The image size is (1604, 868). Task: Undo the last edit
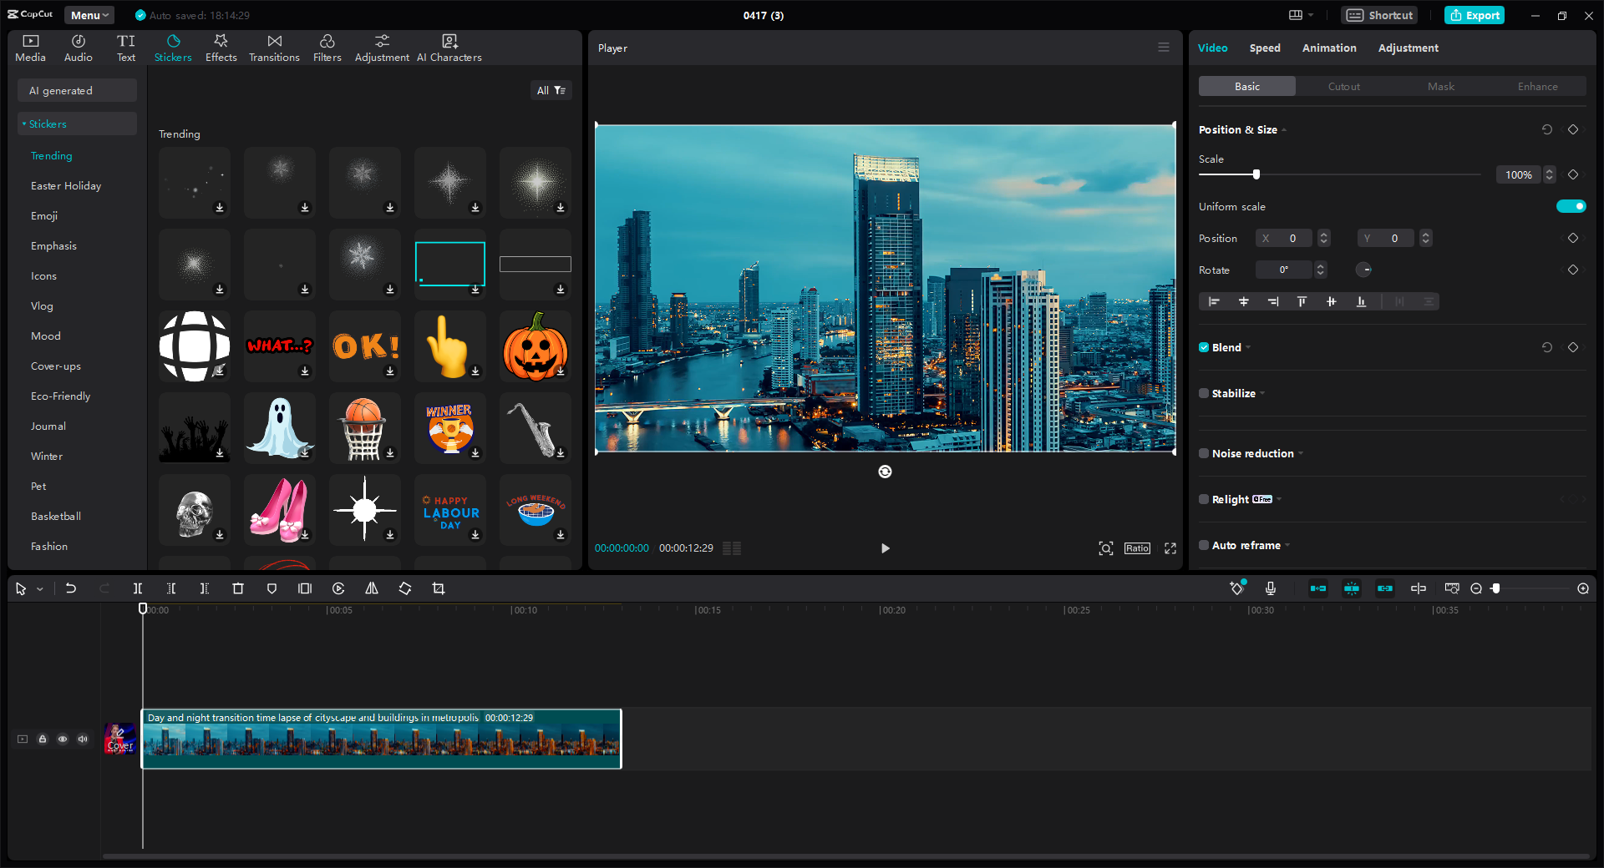[71, 588]
